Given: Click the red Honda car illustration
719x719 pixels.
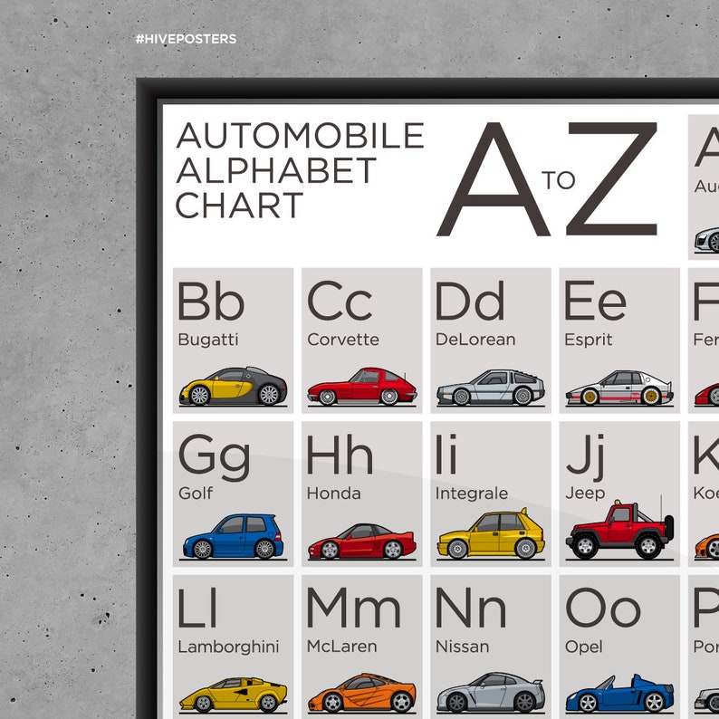Looking at the screenshot, I should (362, 542).
